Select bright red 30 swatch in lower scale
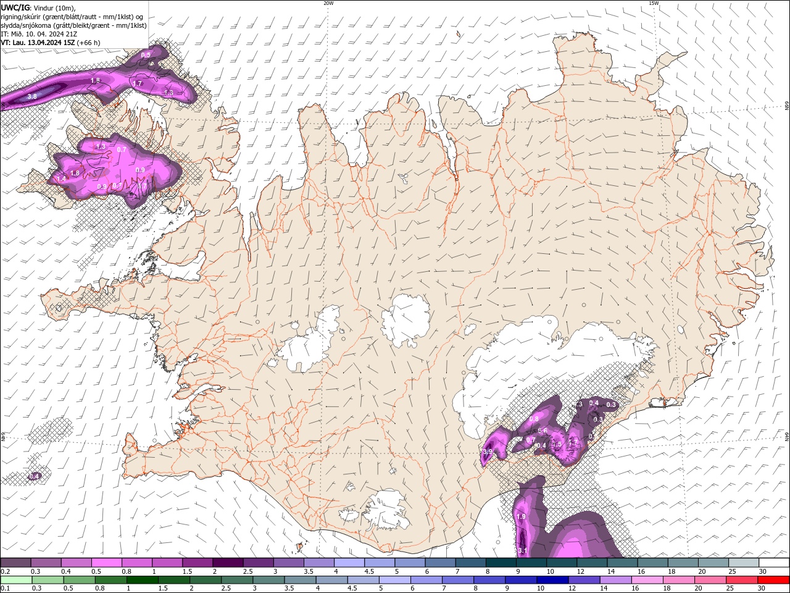 pyautogui.click(x=774, y=580)
